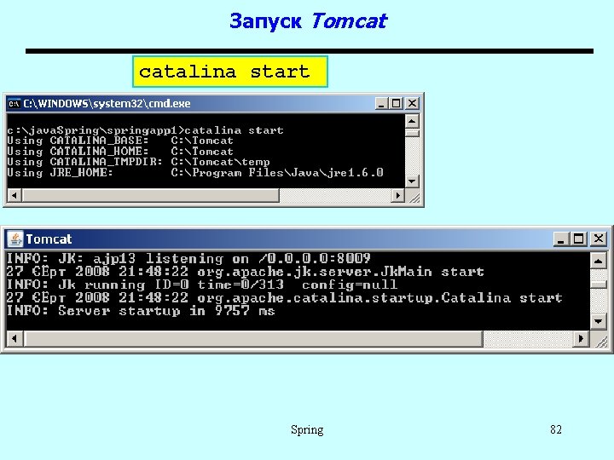Screen dimensions: 614x460
Task: Click scroll-left arrow in Tomcat window
Action: 14,338
